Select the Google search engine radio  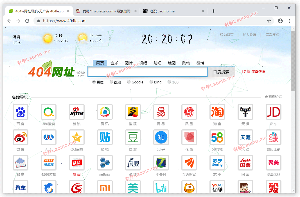click(x=129, y=82)
